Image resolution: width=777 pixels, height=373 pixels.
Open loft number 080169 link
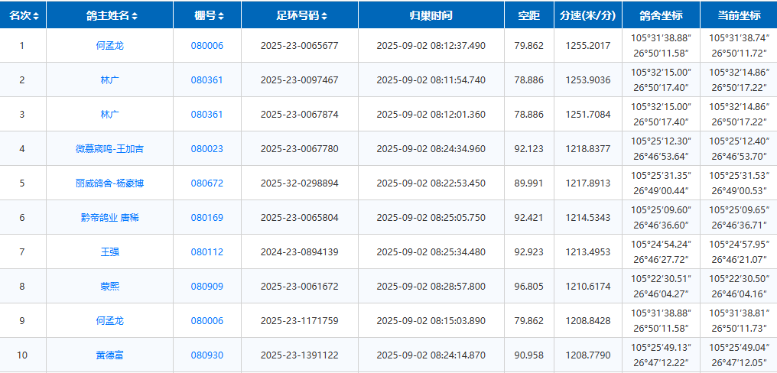(x=206, y=218)
